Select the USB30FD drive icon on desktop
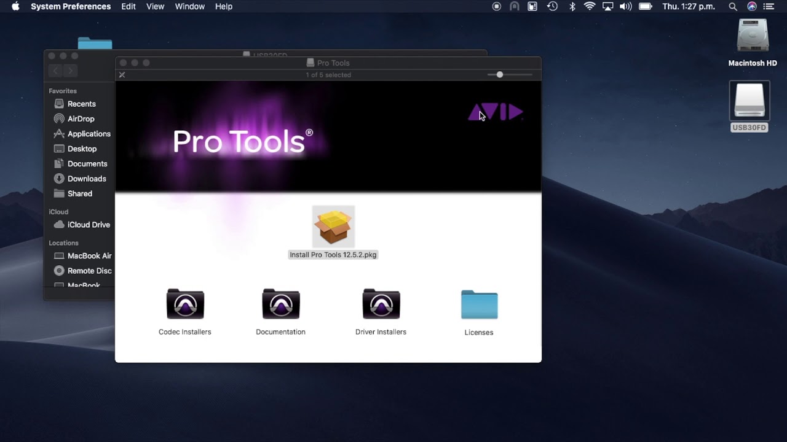The height and width of the screenshot is (442, 787). (749, 102)
